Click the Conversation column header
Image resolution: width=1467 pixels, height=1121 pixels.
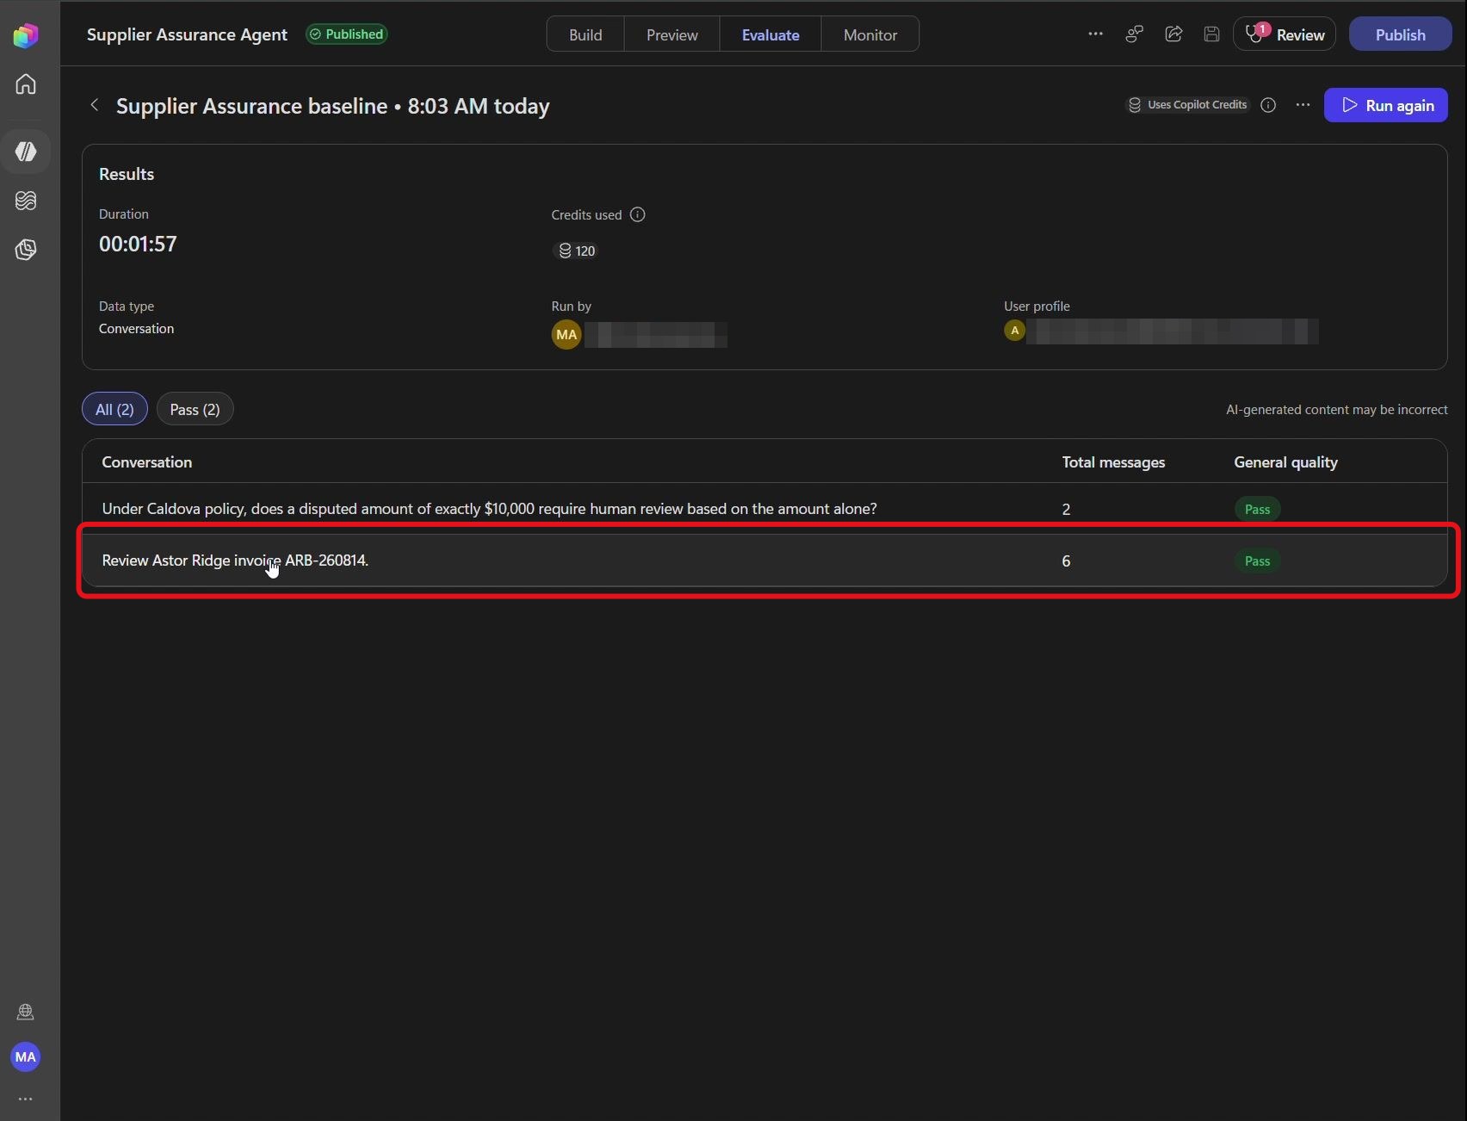pos(147,462)
